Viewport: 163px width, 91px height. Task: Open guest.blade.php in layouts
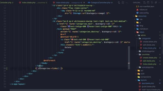tap(148, 86)
